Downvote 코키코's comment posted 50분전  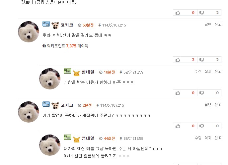click(209, 60)
